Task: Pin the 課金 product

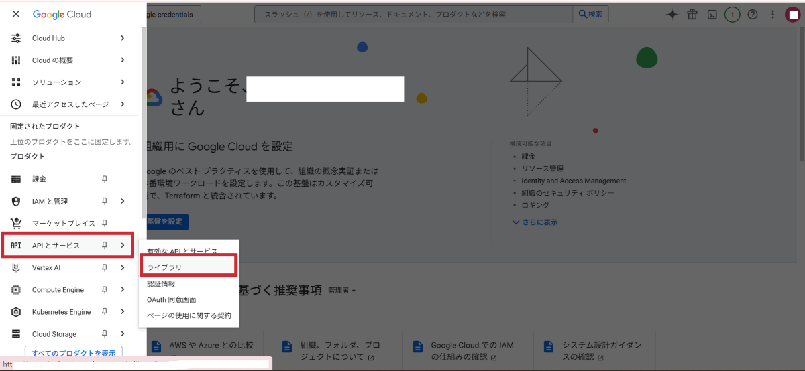Action: point(104,179)
